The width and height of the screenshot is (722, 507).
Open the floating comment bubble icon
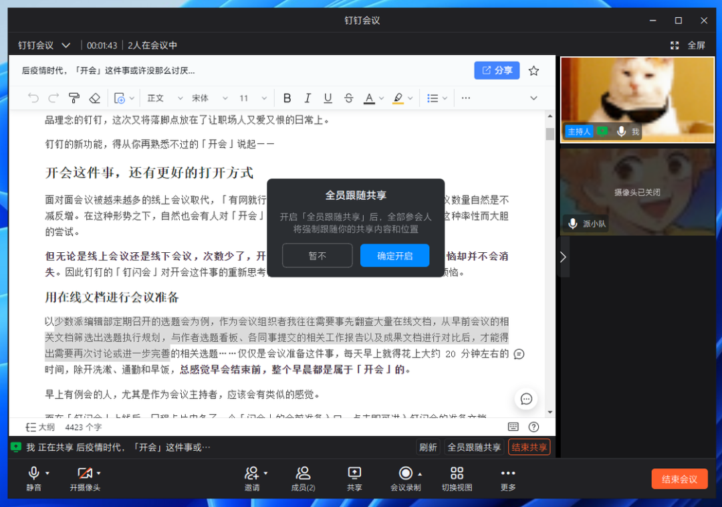pyautogui.click(x=526, y=399)
